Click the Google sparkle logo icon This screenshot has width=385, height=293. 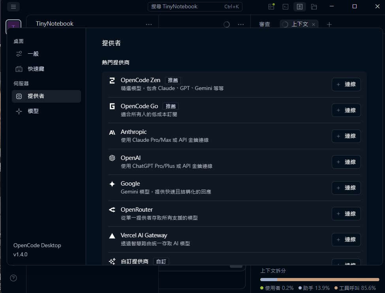(112, 184)
